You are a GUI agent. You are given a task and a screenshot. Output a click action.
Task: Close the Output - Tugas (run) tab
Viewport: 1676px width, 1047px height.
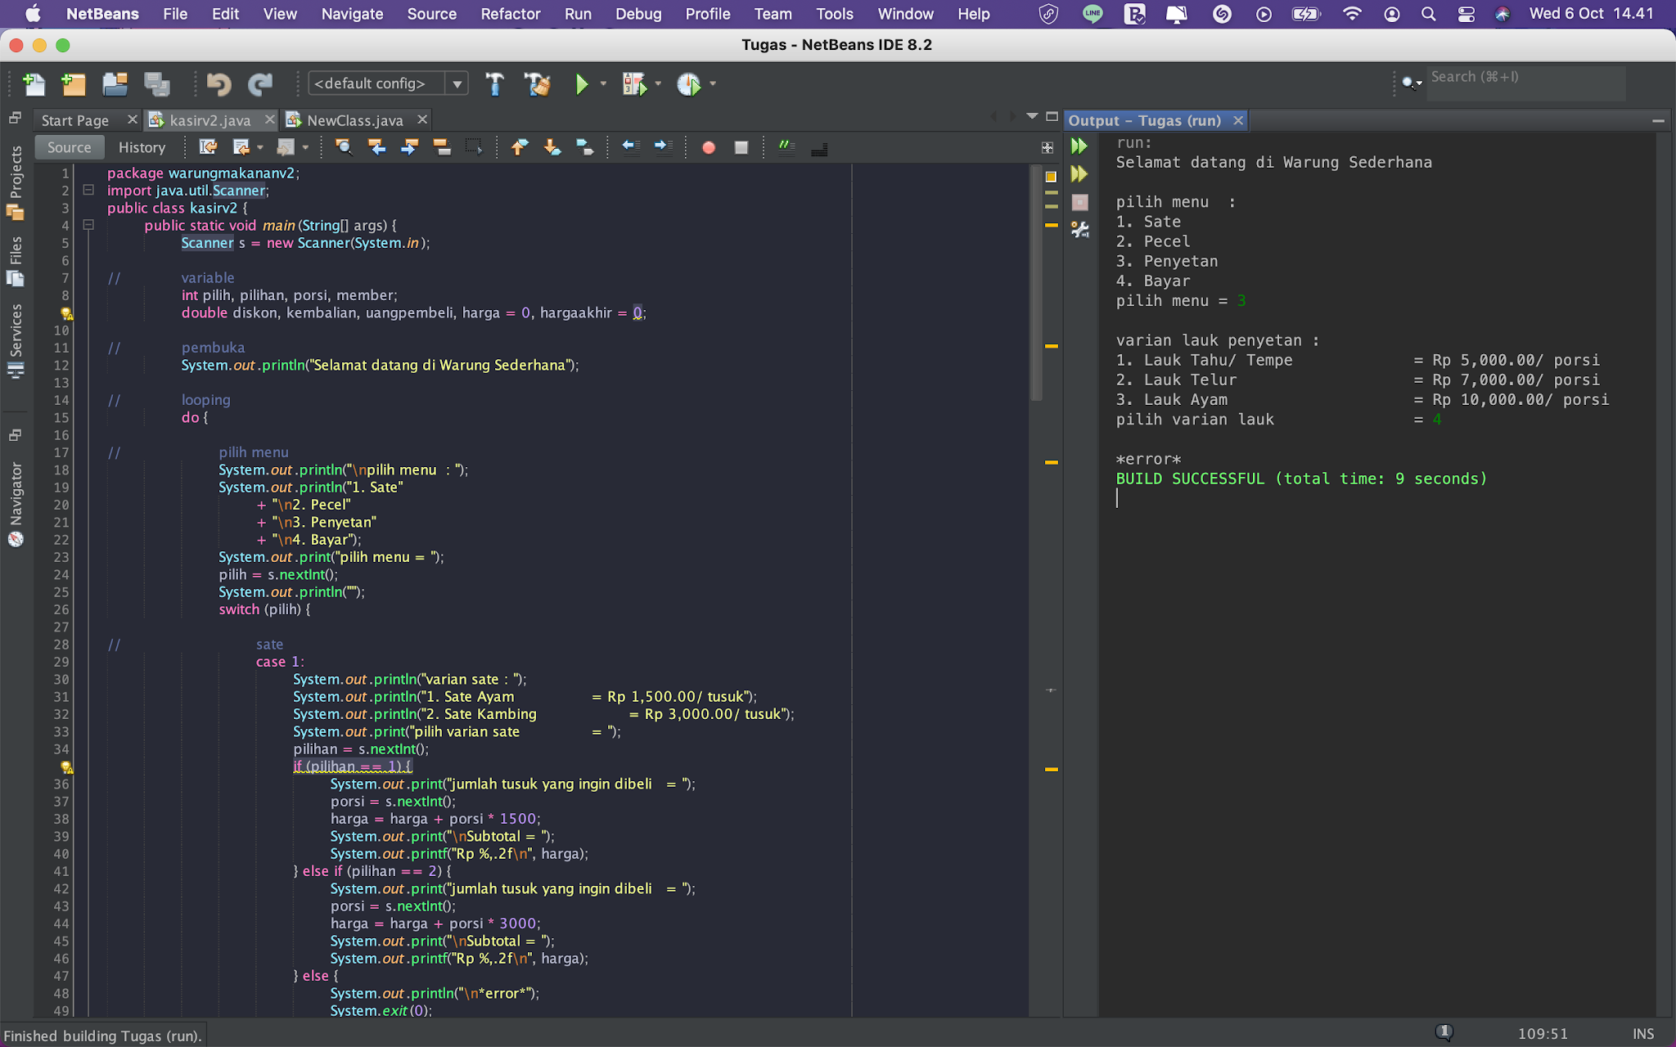coord(1238,120)
